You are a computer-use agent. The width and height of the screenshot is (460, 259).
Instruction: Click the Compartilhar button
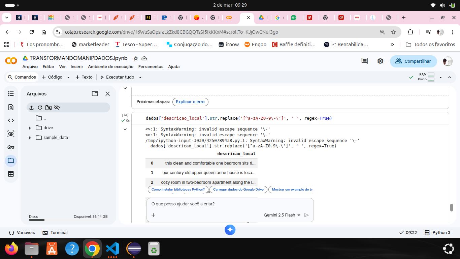point(413,61)
